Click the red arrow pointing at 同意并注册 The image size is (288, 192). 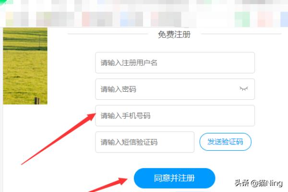(108, 185)
